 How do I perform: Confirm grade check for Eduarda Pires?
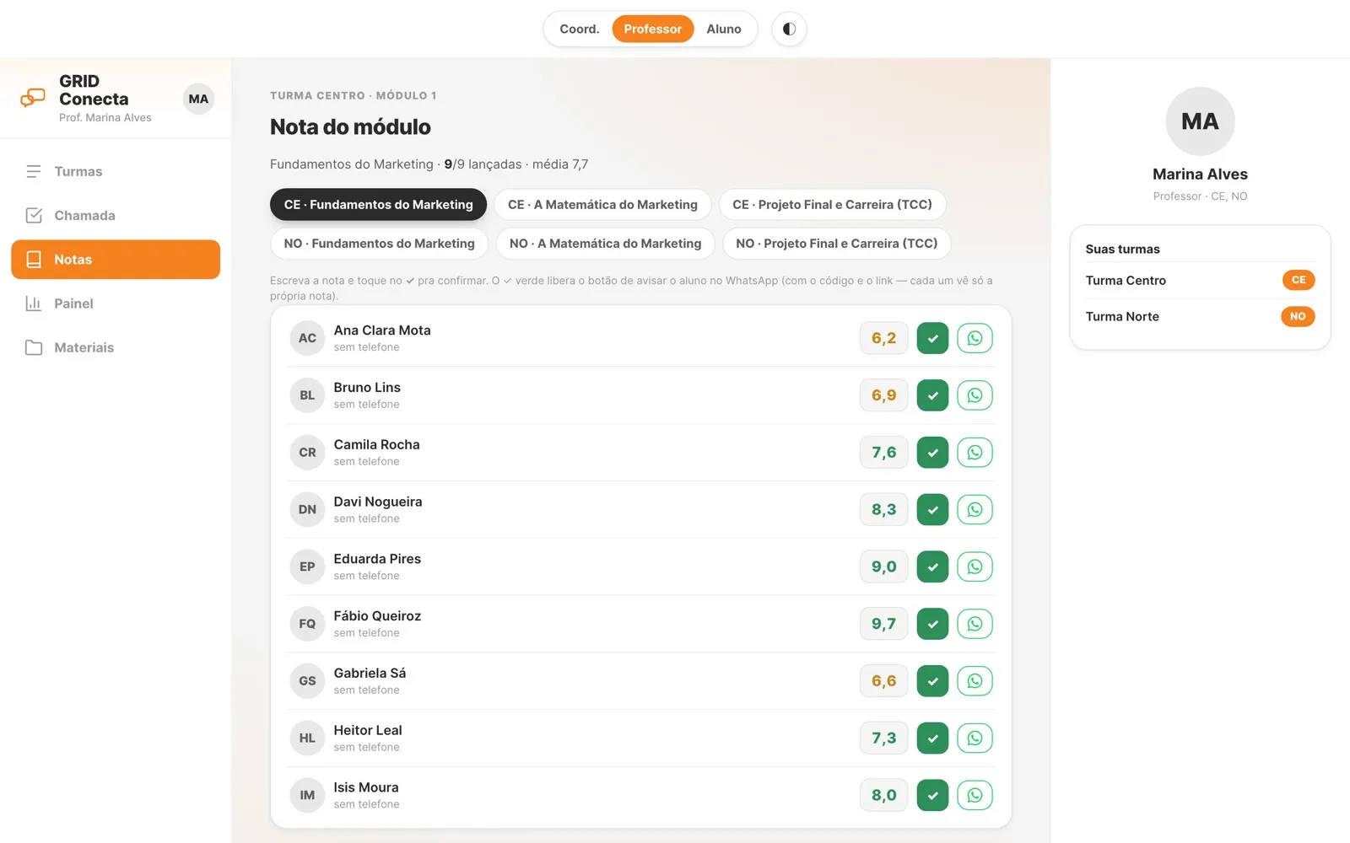click(x=932, y=566)
